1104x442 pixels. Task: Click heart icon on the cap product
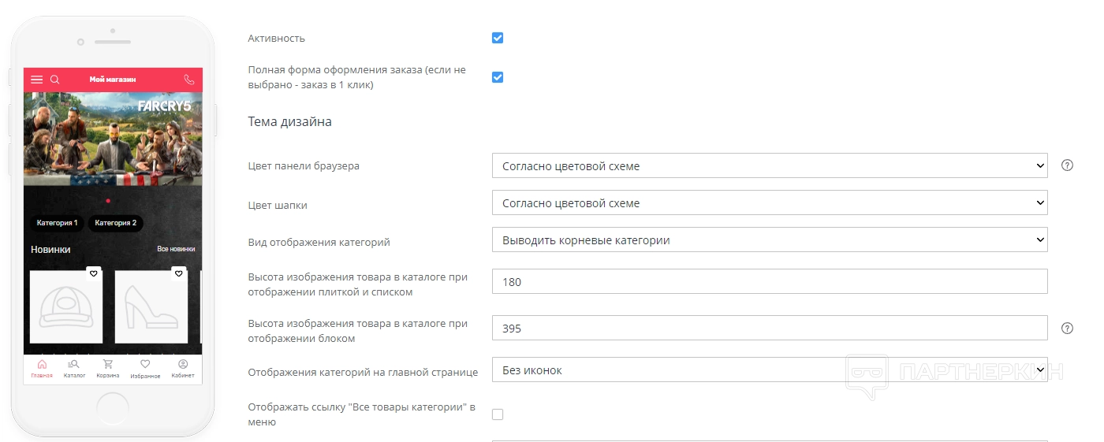pos(93,273)
